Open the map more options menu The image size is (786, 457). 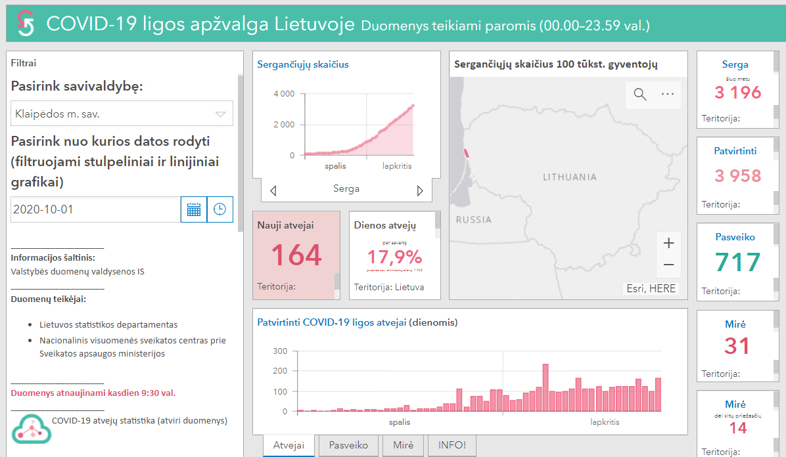coord(668,94)
